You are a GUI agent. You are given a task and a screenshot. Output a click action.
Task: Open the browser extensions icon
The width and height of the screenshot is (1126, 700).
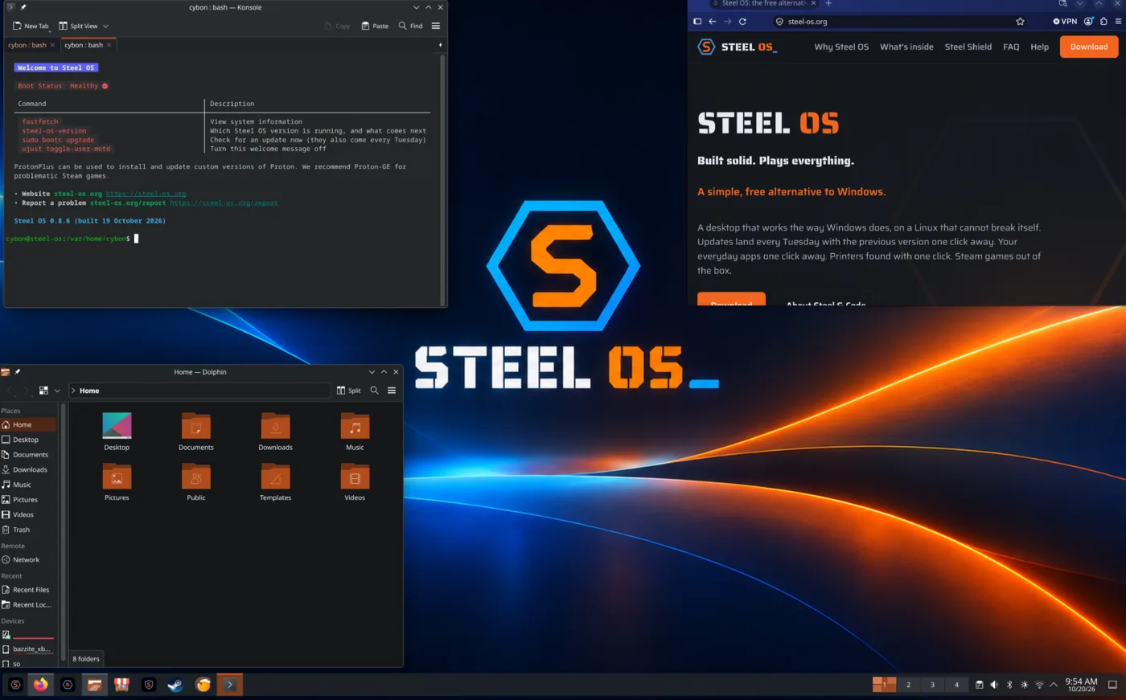click(1103, 22)
